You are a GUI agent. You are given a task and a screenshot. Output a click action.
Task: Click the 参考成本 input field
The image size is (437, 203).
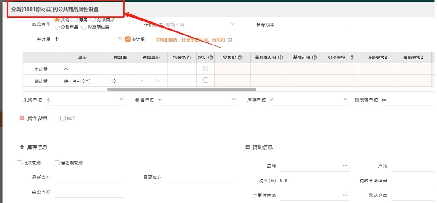313,25
